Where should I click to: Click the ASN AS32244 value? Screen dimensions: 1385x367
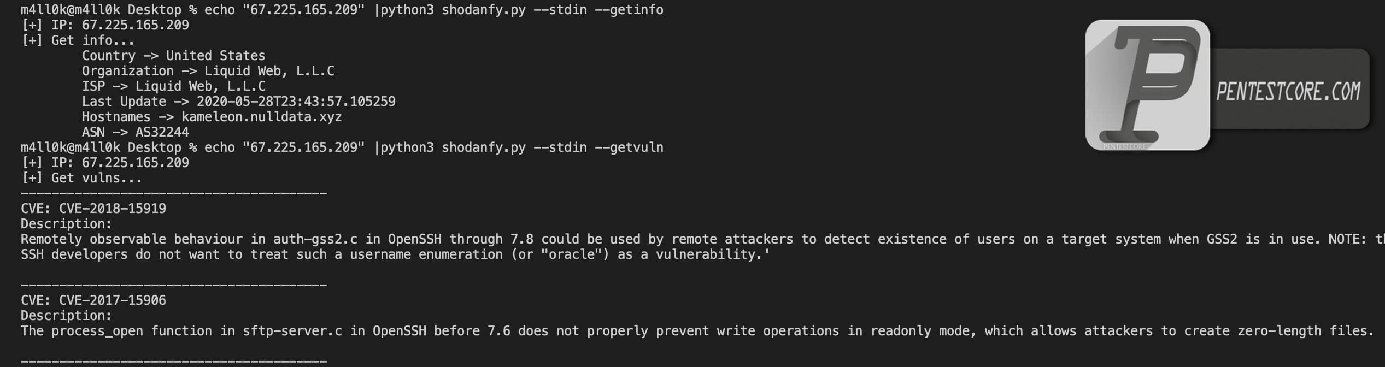[x=162, y=132]
